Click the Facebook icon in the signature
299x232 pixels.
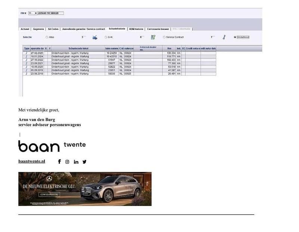click(x=59, y=162)
